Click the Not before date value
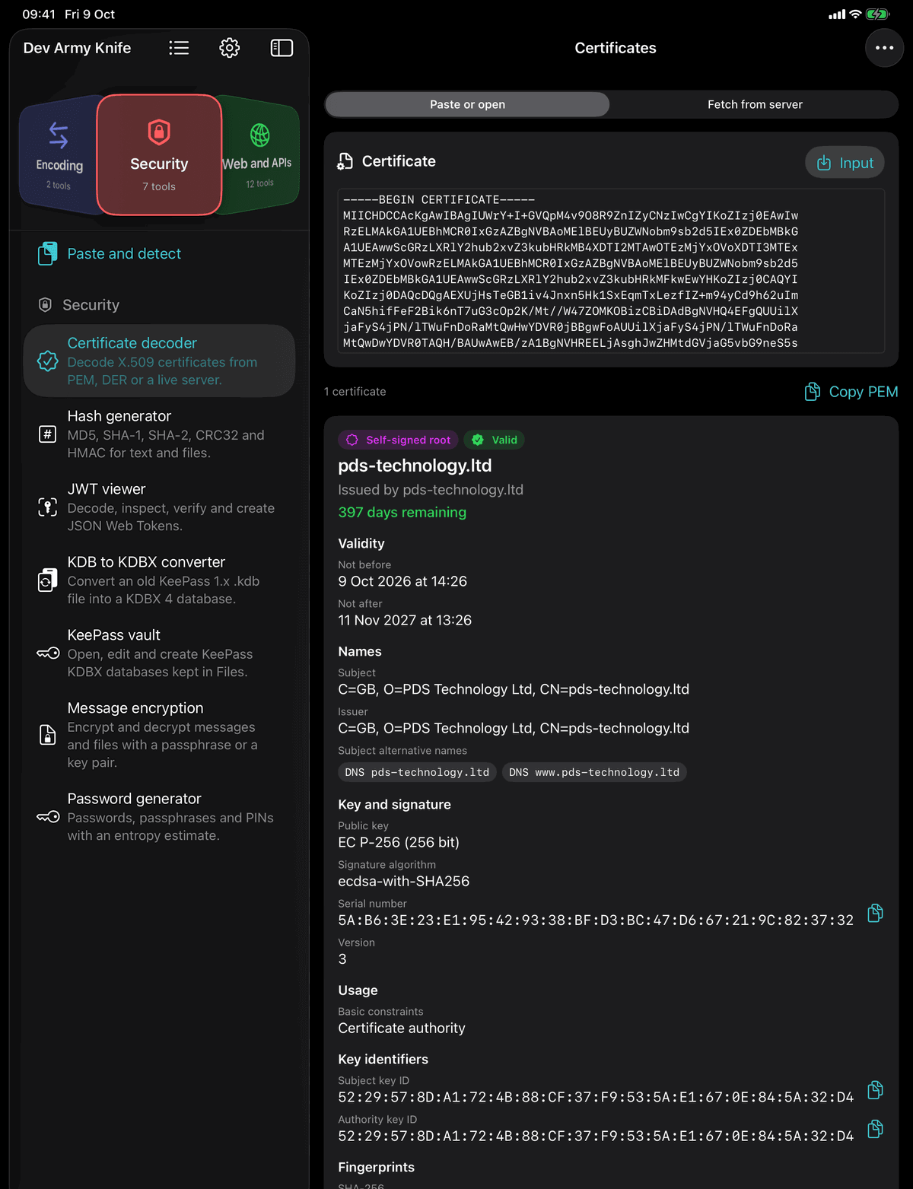Screen dimensions: 913x1189 pyautogui.click(x=402, y=581)
